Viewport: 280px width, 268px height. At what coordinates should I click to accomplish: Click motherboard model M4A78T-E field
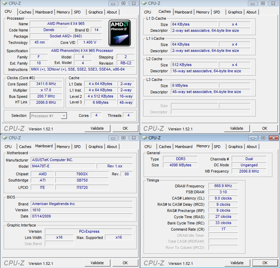tap(64, 166)
